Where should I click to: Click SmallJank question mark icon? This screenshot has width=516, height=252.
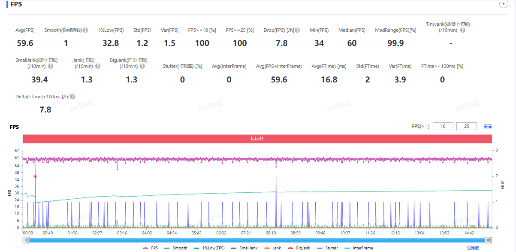(51, 66)
